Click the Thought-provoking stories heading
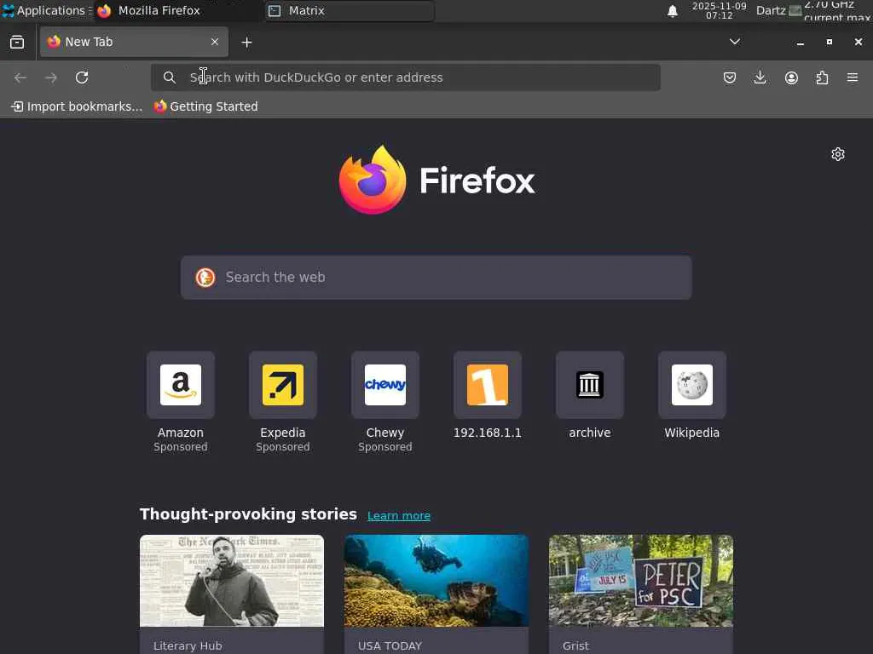Viewport: 873px width, 654px height. (248, 513)
